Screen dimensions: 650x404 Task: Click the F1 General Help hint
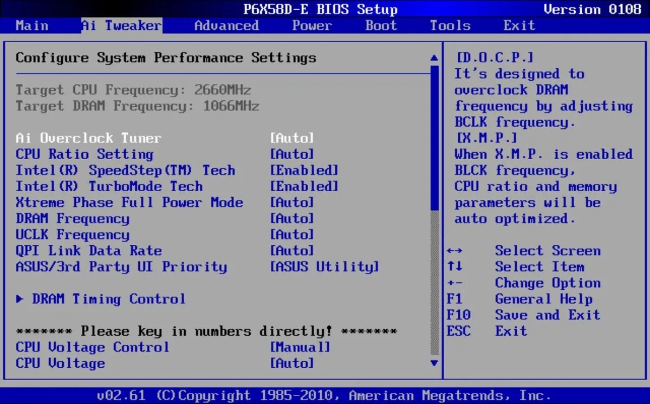[x=520, y=299]
